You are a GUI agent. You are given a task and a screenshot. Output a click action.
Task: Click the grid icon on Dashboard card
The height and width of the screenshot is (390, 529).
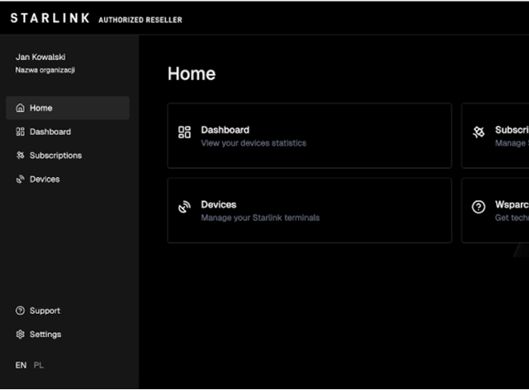tap(184, 132)
